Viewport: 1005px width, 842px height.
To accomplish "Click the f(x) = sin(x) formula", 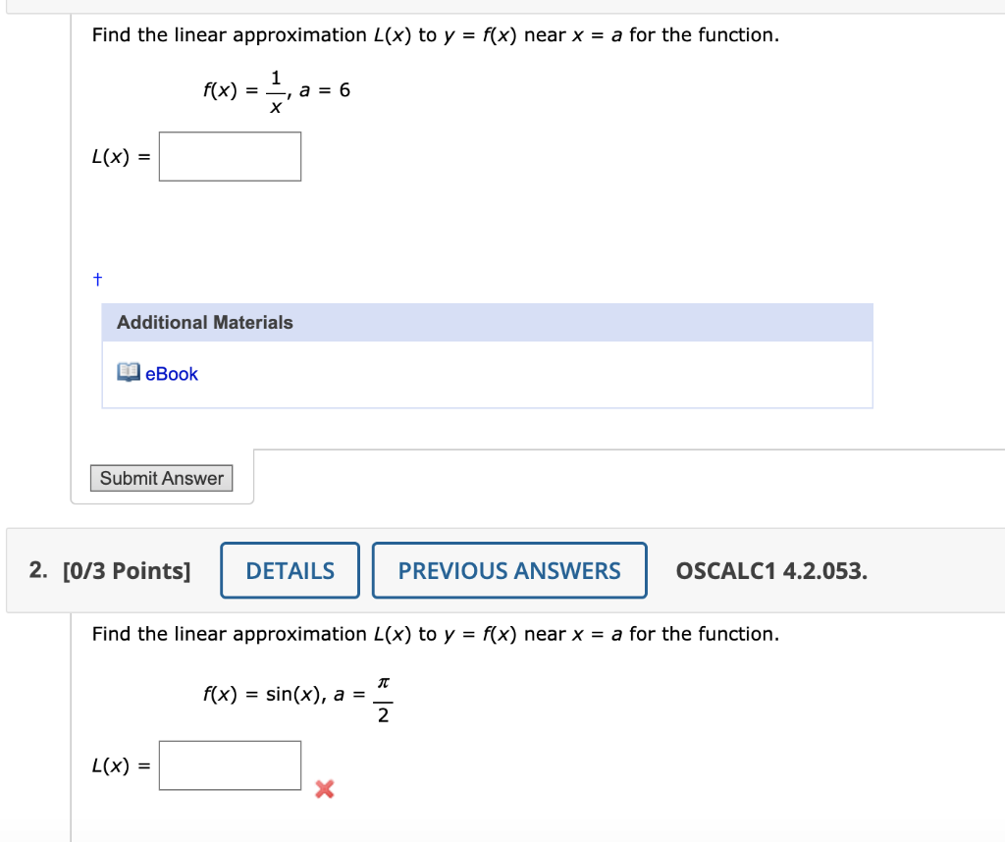I will (x=263, y=695).
